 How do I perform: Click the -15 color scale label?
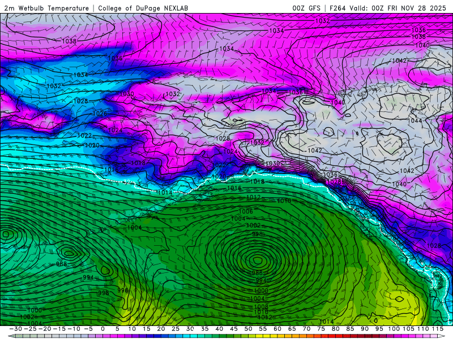point(59,329)
